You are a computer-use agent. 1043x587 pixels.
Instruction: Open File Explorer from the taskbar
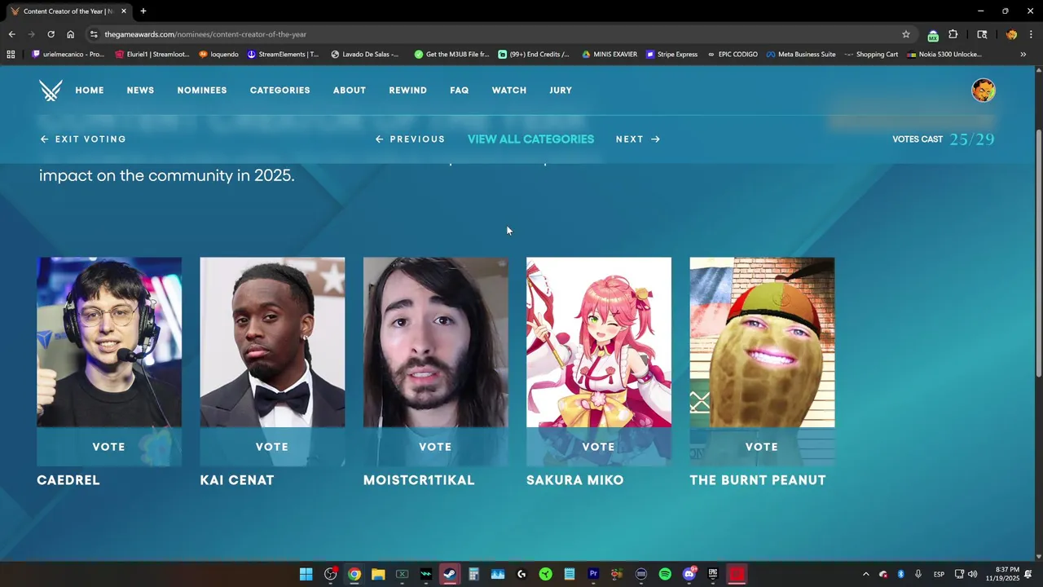(x=378, y=574)
